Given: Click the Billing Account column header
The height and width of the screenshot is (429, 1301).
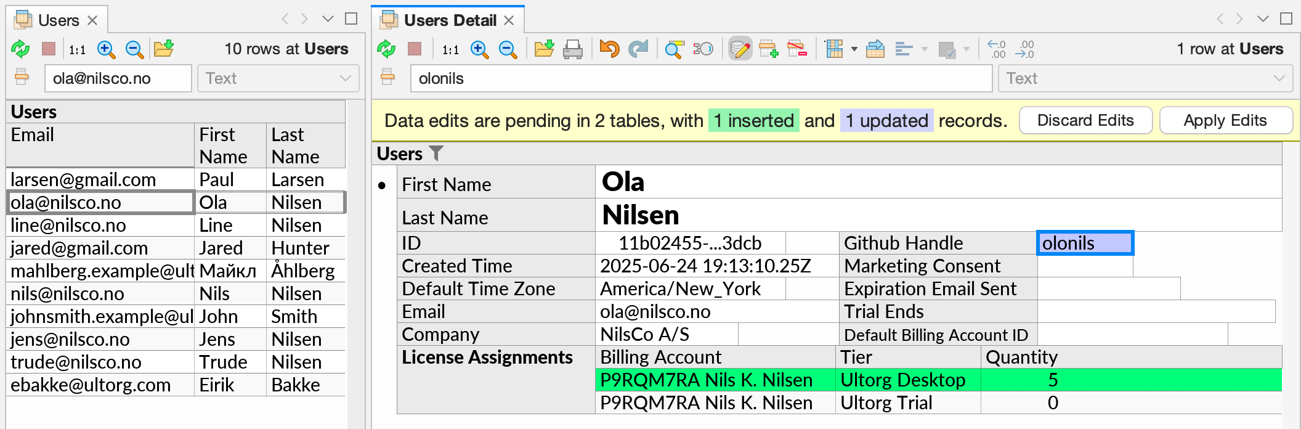Looking at the screenshot, I should (715, 357).
